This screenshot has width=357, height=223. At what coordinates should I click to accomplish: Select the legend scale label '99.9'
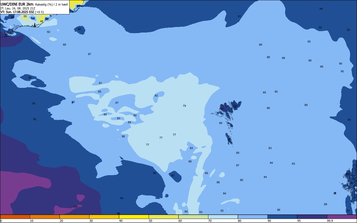tap(330, 221)
